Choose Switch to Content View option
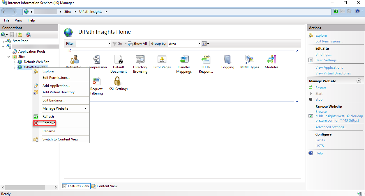The image size is (365, 196). [x=61, y=139]
